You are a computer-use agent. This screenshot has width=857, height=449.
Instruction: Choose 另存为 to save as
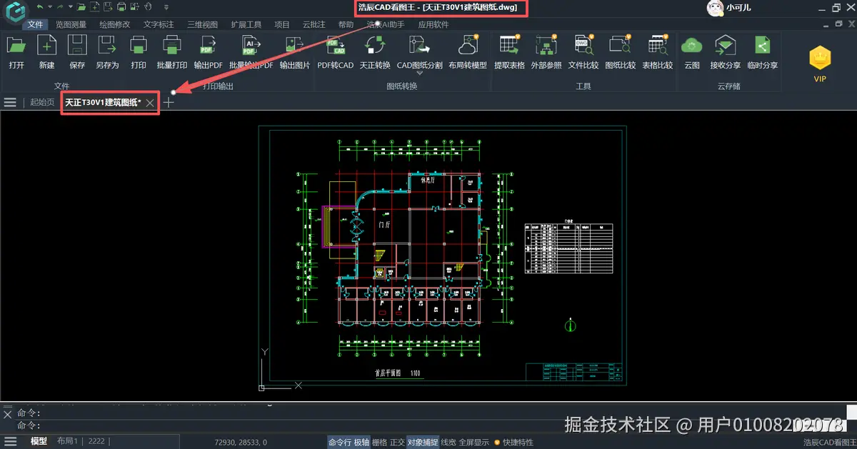[107, 52]
